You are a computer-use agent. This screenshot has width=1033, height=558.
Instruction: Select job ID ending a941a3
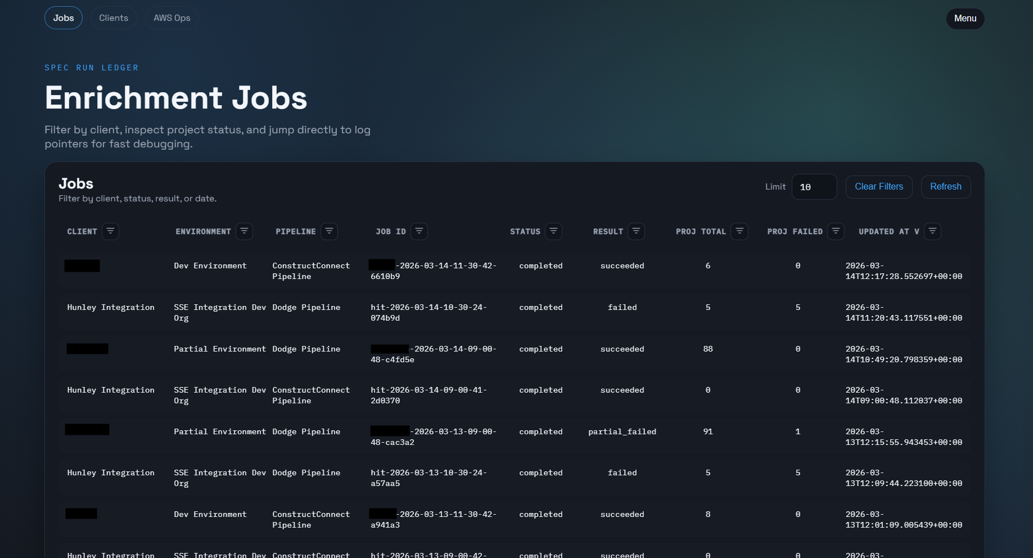tap(433, 520)
